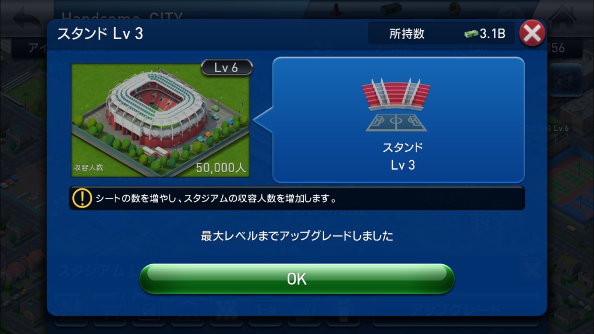This screenshot has width=594, height=334.
Task: Tap the 3.1B money balance
Action: pos(492,34)
